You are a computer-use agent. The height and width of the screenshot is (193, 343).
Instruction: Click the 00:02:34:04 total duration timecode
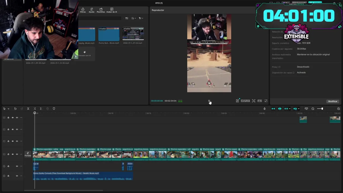click(x=170, y=101)
